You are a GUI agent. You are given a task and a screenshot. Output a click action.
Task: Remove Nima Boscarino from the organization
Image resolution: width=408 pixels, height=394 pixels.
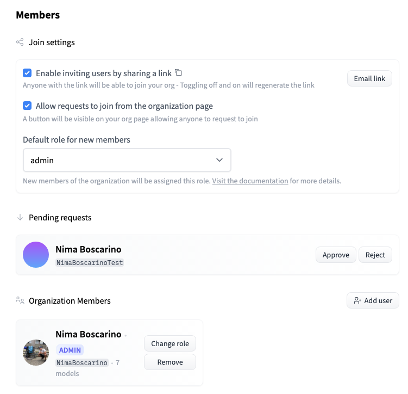(170, 362)
